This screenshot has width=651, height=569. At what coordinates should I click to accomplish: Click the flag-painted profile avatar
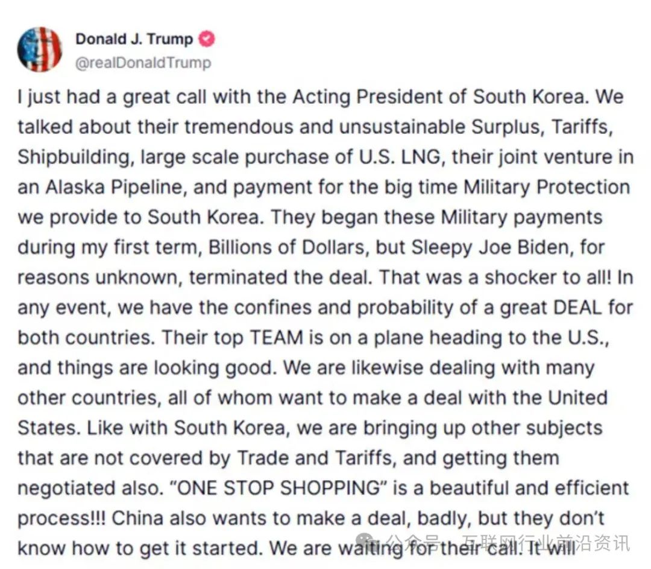(x=39, y=50)
